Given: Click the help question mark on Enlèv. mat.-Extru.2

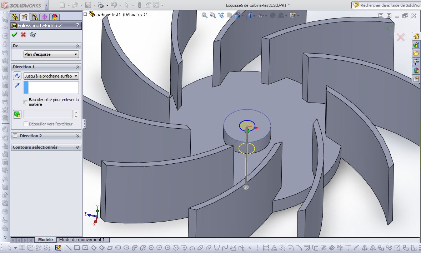Looking at the screenshot, I should (x=78, y=25).
